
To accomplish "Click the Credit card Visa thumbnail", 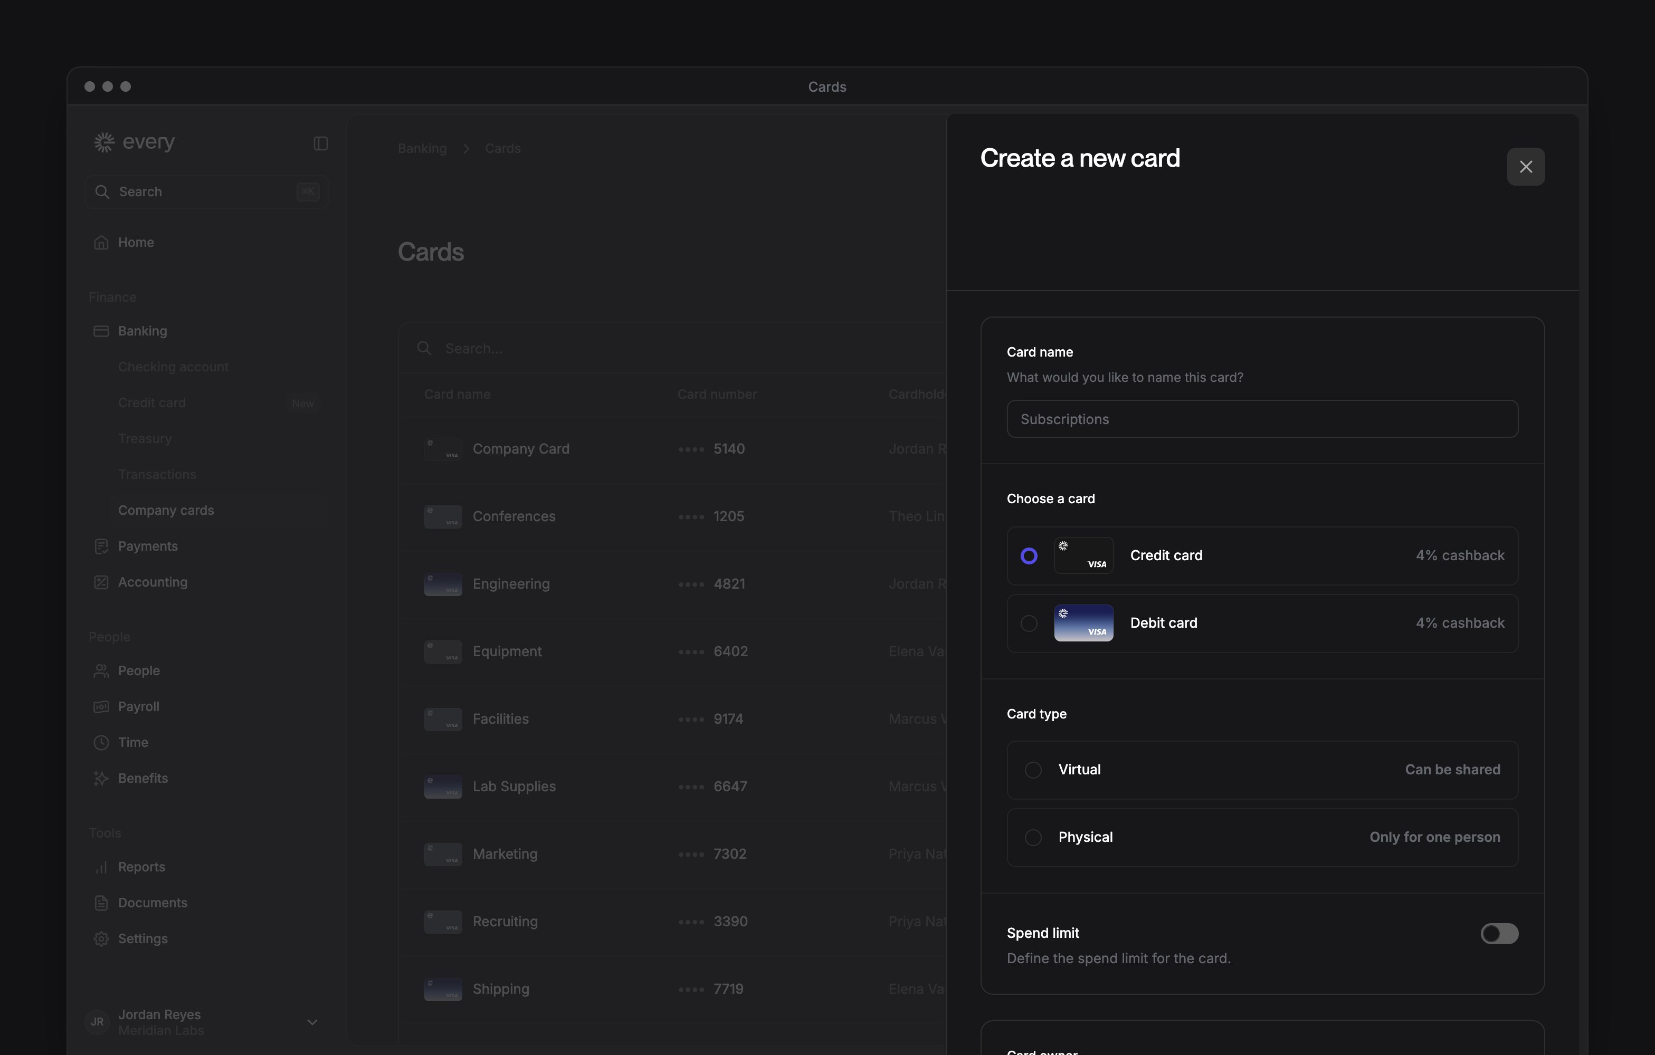I will (1083, 555).
